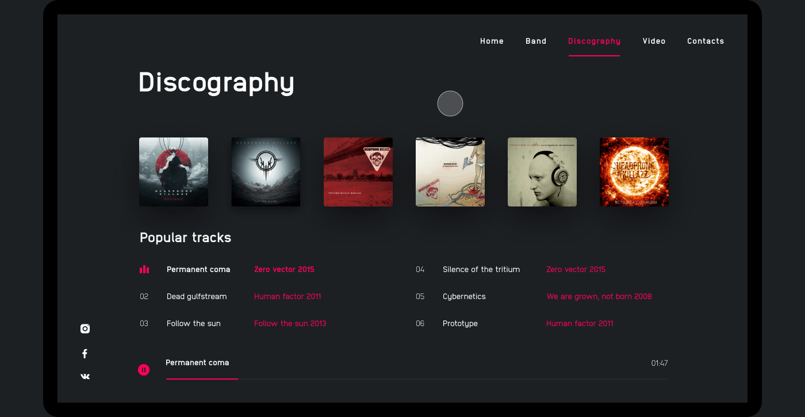Pause the playing track with pink button
The width and height of the screenshot is (805, 417).
144,370
